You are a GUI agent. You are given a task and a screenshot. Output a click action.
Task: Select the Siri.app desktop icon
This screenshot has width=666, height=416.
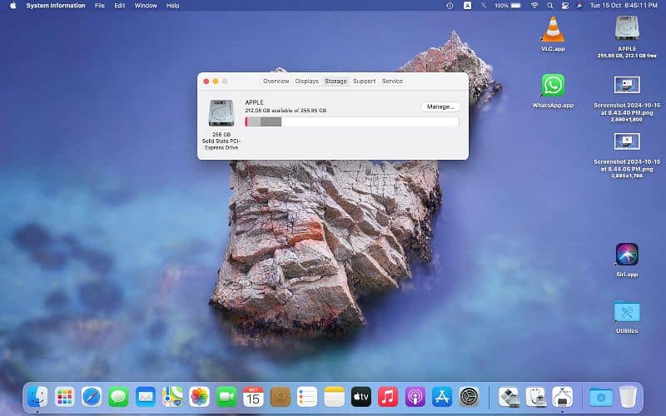pos(626,254)
